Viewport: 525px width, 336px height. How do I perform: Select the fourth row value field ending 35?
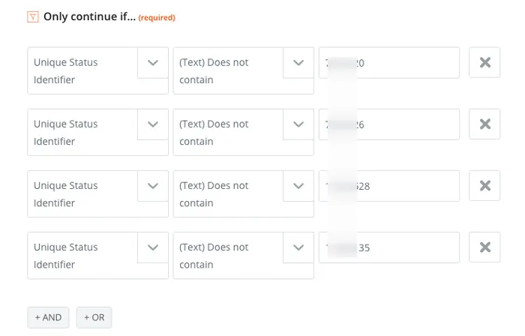point(389,247)
